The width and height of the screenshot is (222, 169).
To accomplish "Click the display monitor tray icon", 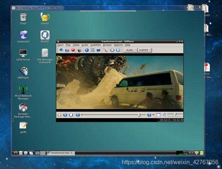I will coord(197,153).
